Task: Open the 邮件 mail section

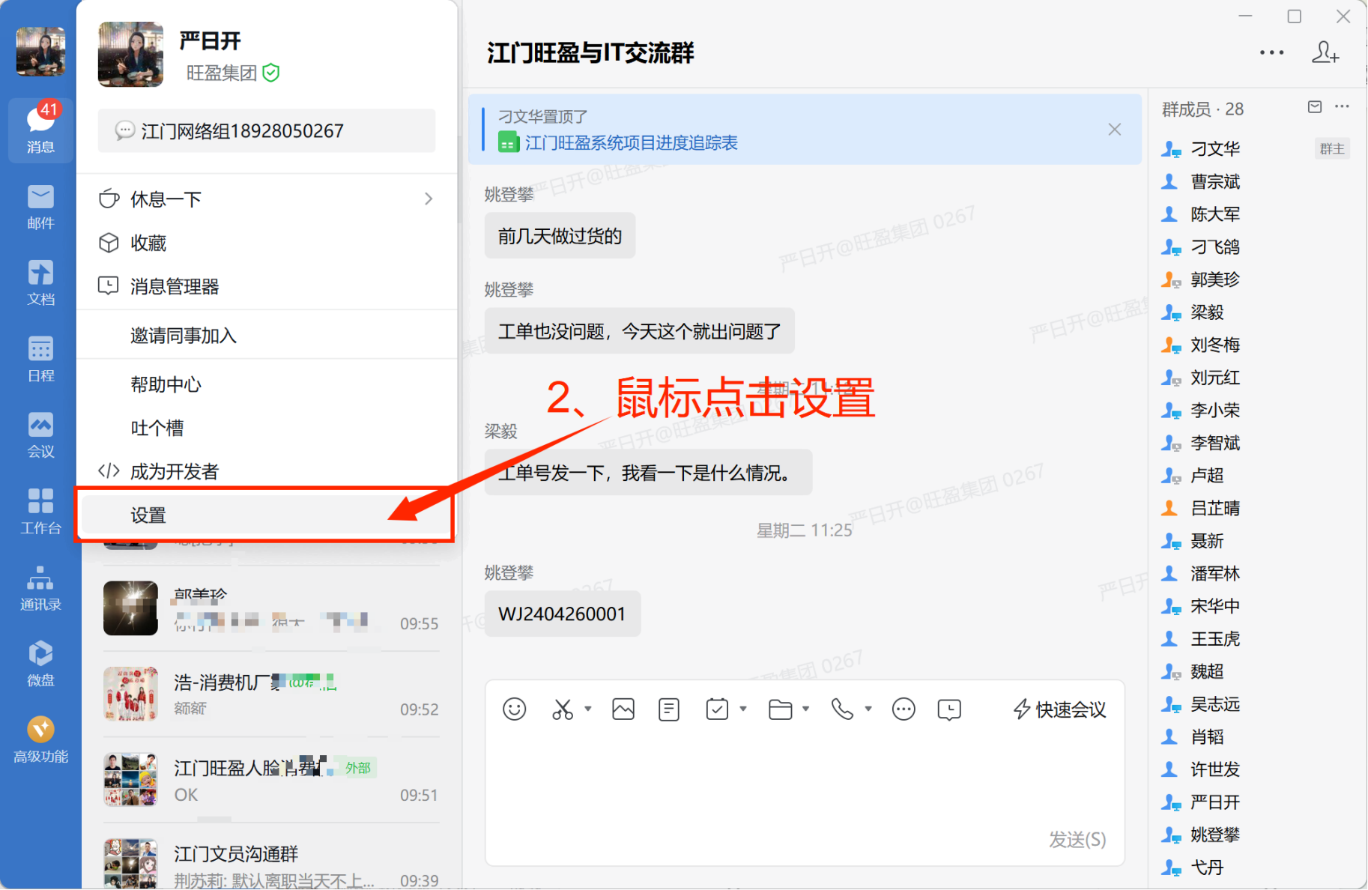Action: [40, 207]
